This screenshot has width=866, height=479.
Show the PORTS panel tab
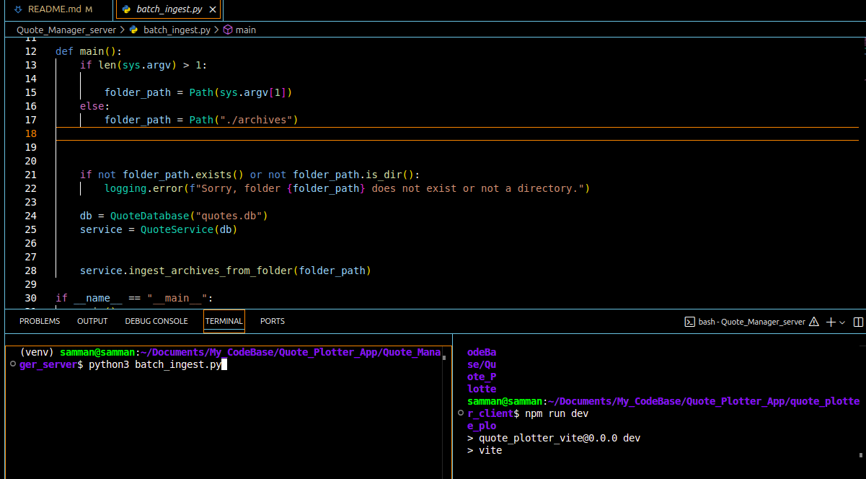[272, 321]
